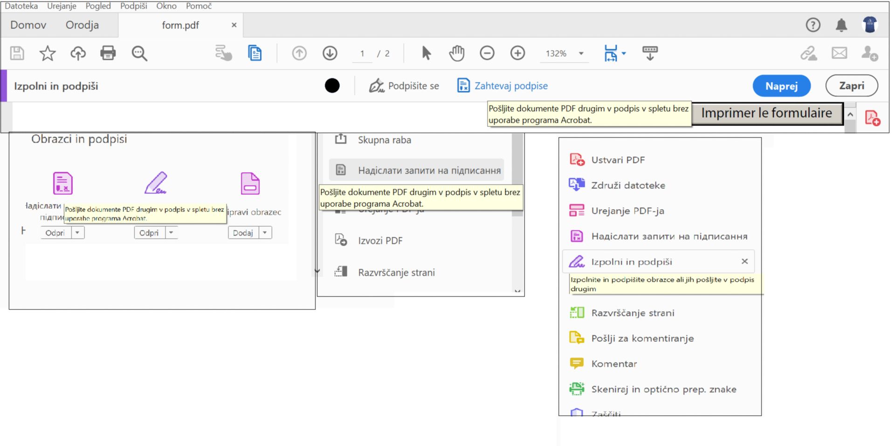Screen dimensions: 895x446
Task: Open the Podpiši menu
Action: tap(134, 6)
